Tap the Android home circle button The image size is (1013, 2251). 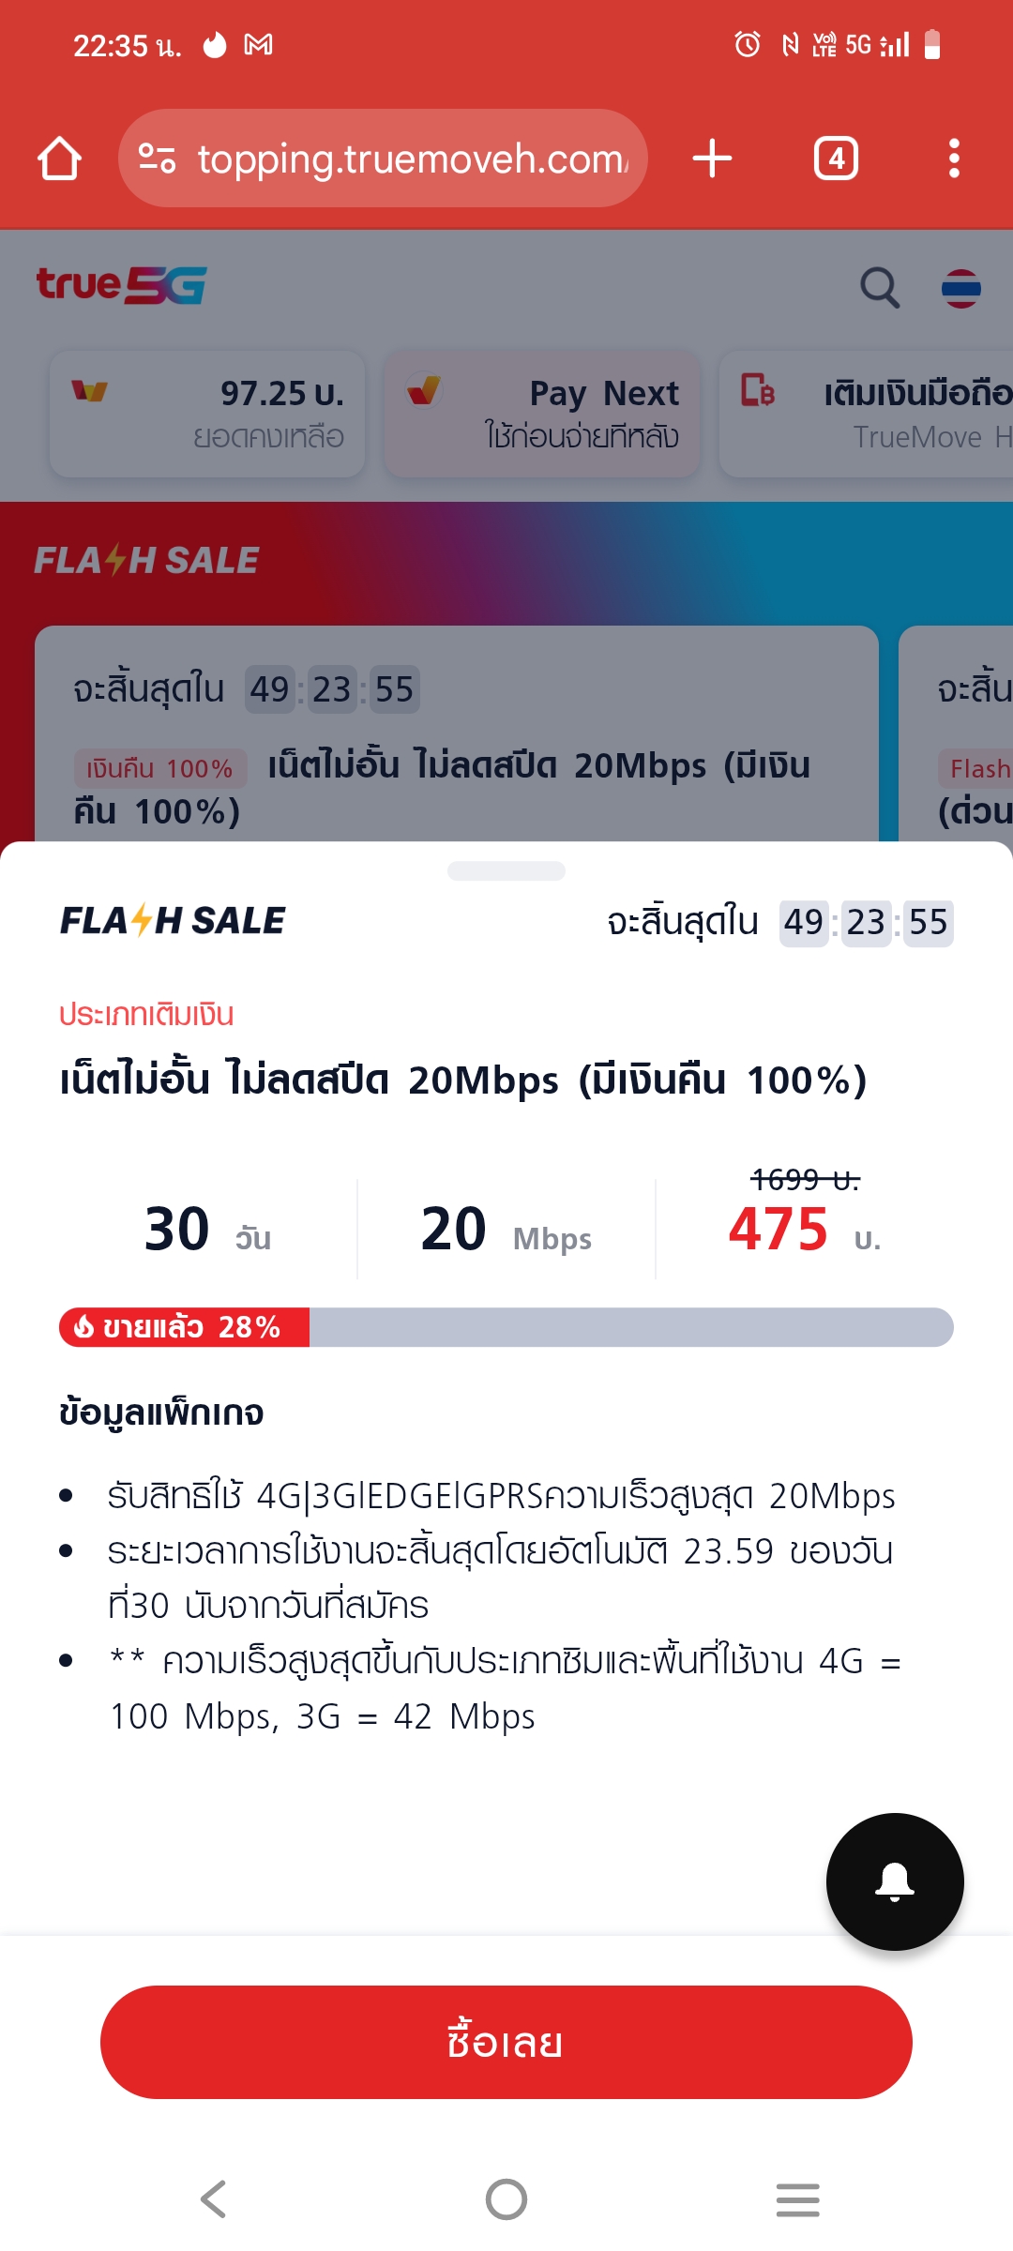506,2198
